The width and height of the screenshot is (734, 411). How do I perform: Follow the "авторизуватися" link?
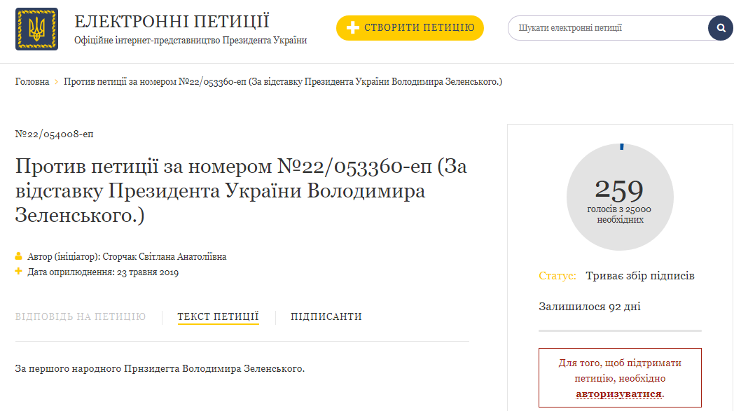point(618,394)
